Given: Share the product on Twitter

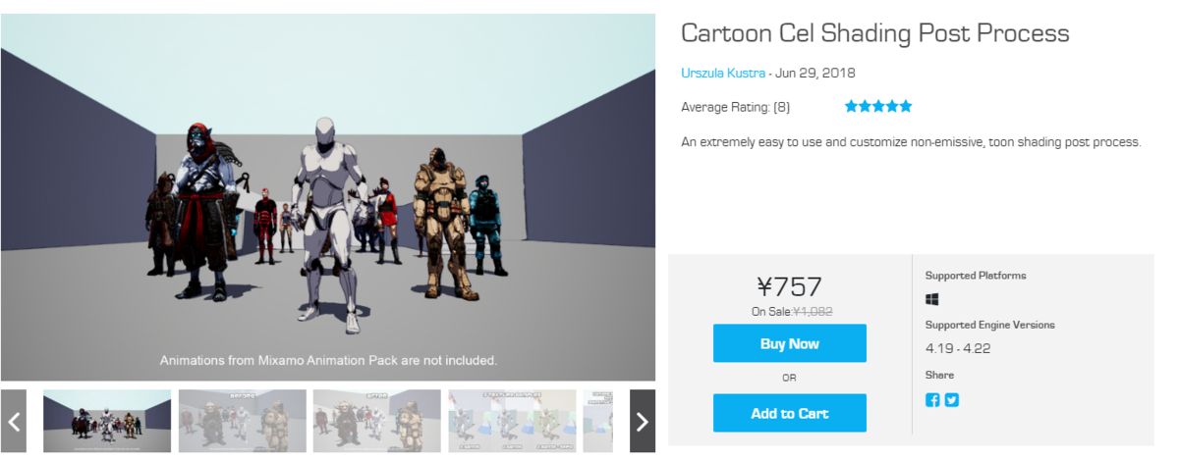Looking at the screenshot, I should 951,399.
